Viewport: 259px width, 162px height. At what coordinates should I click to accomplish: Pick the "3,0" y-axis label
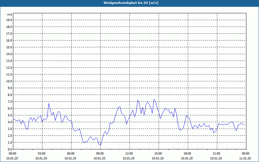(x=10, y=129)
